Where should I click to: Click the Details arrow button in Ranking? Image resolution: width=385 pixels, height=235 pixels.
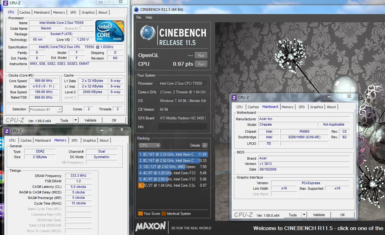tap(205, 145)
